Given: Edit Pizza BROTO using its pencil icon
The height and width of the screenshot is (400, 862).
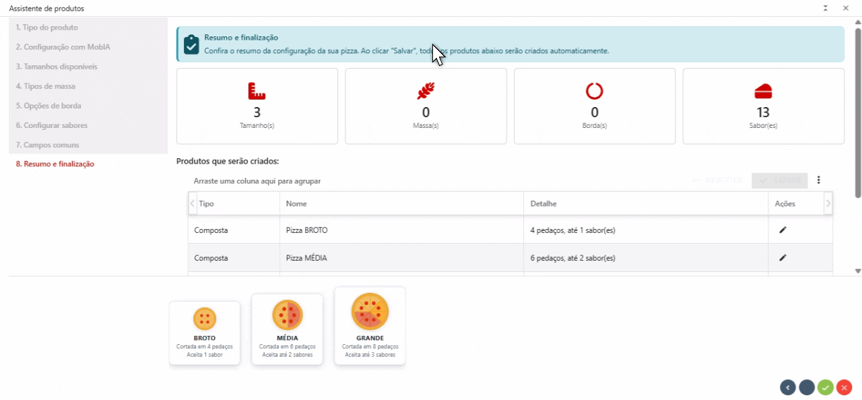Looking at the screenshot, I should coord(783,229).
